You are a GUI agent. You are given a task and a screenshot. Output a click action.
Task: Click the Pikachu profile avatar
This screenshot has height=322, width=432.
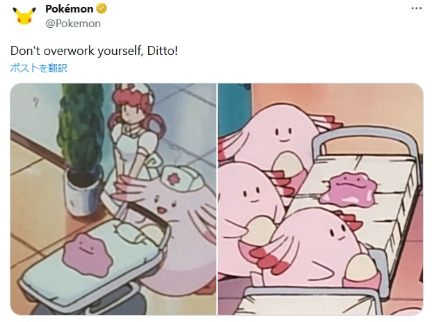[x=24, y=16]
